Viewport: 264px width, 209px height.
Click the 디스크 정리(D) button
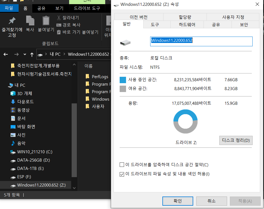[x=236, y=140]
